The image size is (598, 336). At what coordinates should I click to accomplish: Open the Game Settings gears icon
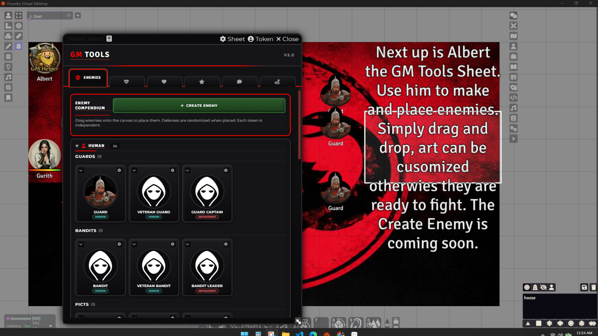pos(514,128)
